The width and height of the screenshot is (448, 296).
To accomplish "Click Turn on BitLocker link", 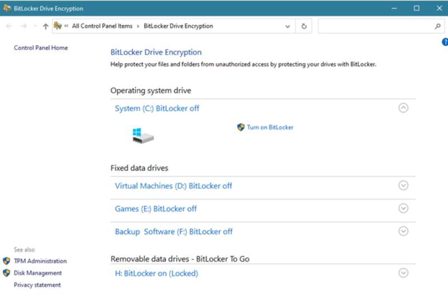I will tap(270, 127).
